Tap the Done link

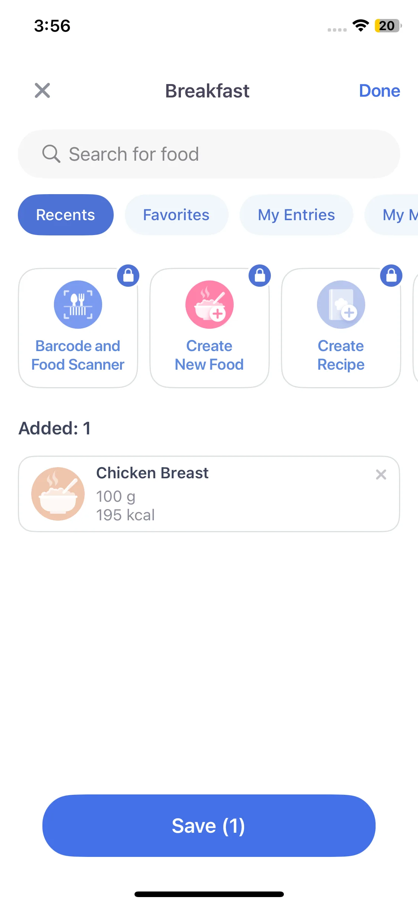(379, 91)
